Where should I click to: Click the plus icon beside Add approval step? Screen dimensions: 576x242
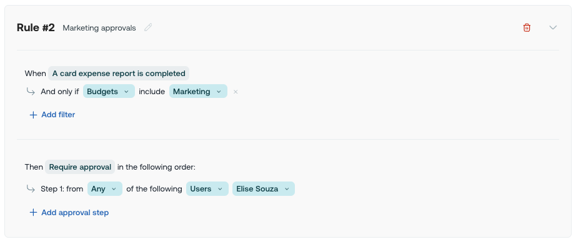click(x=33, y=212)
